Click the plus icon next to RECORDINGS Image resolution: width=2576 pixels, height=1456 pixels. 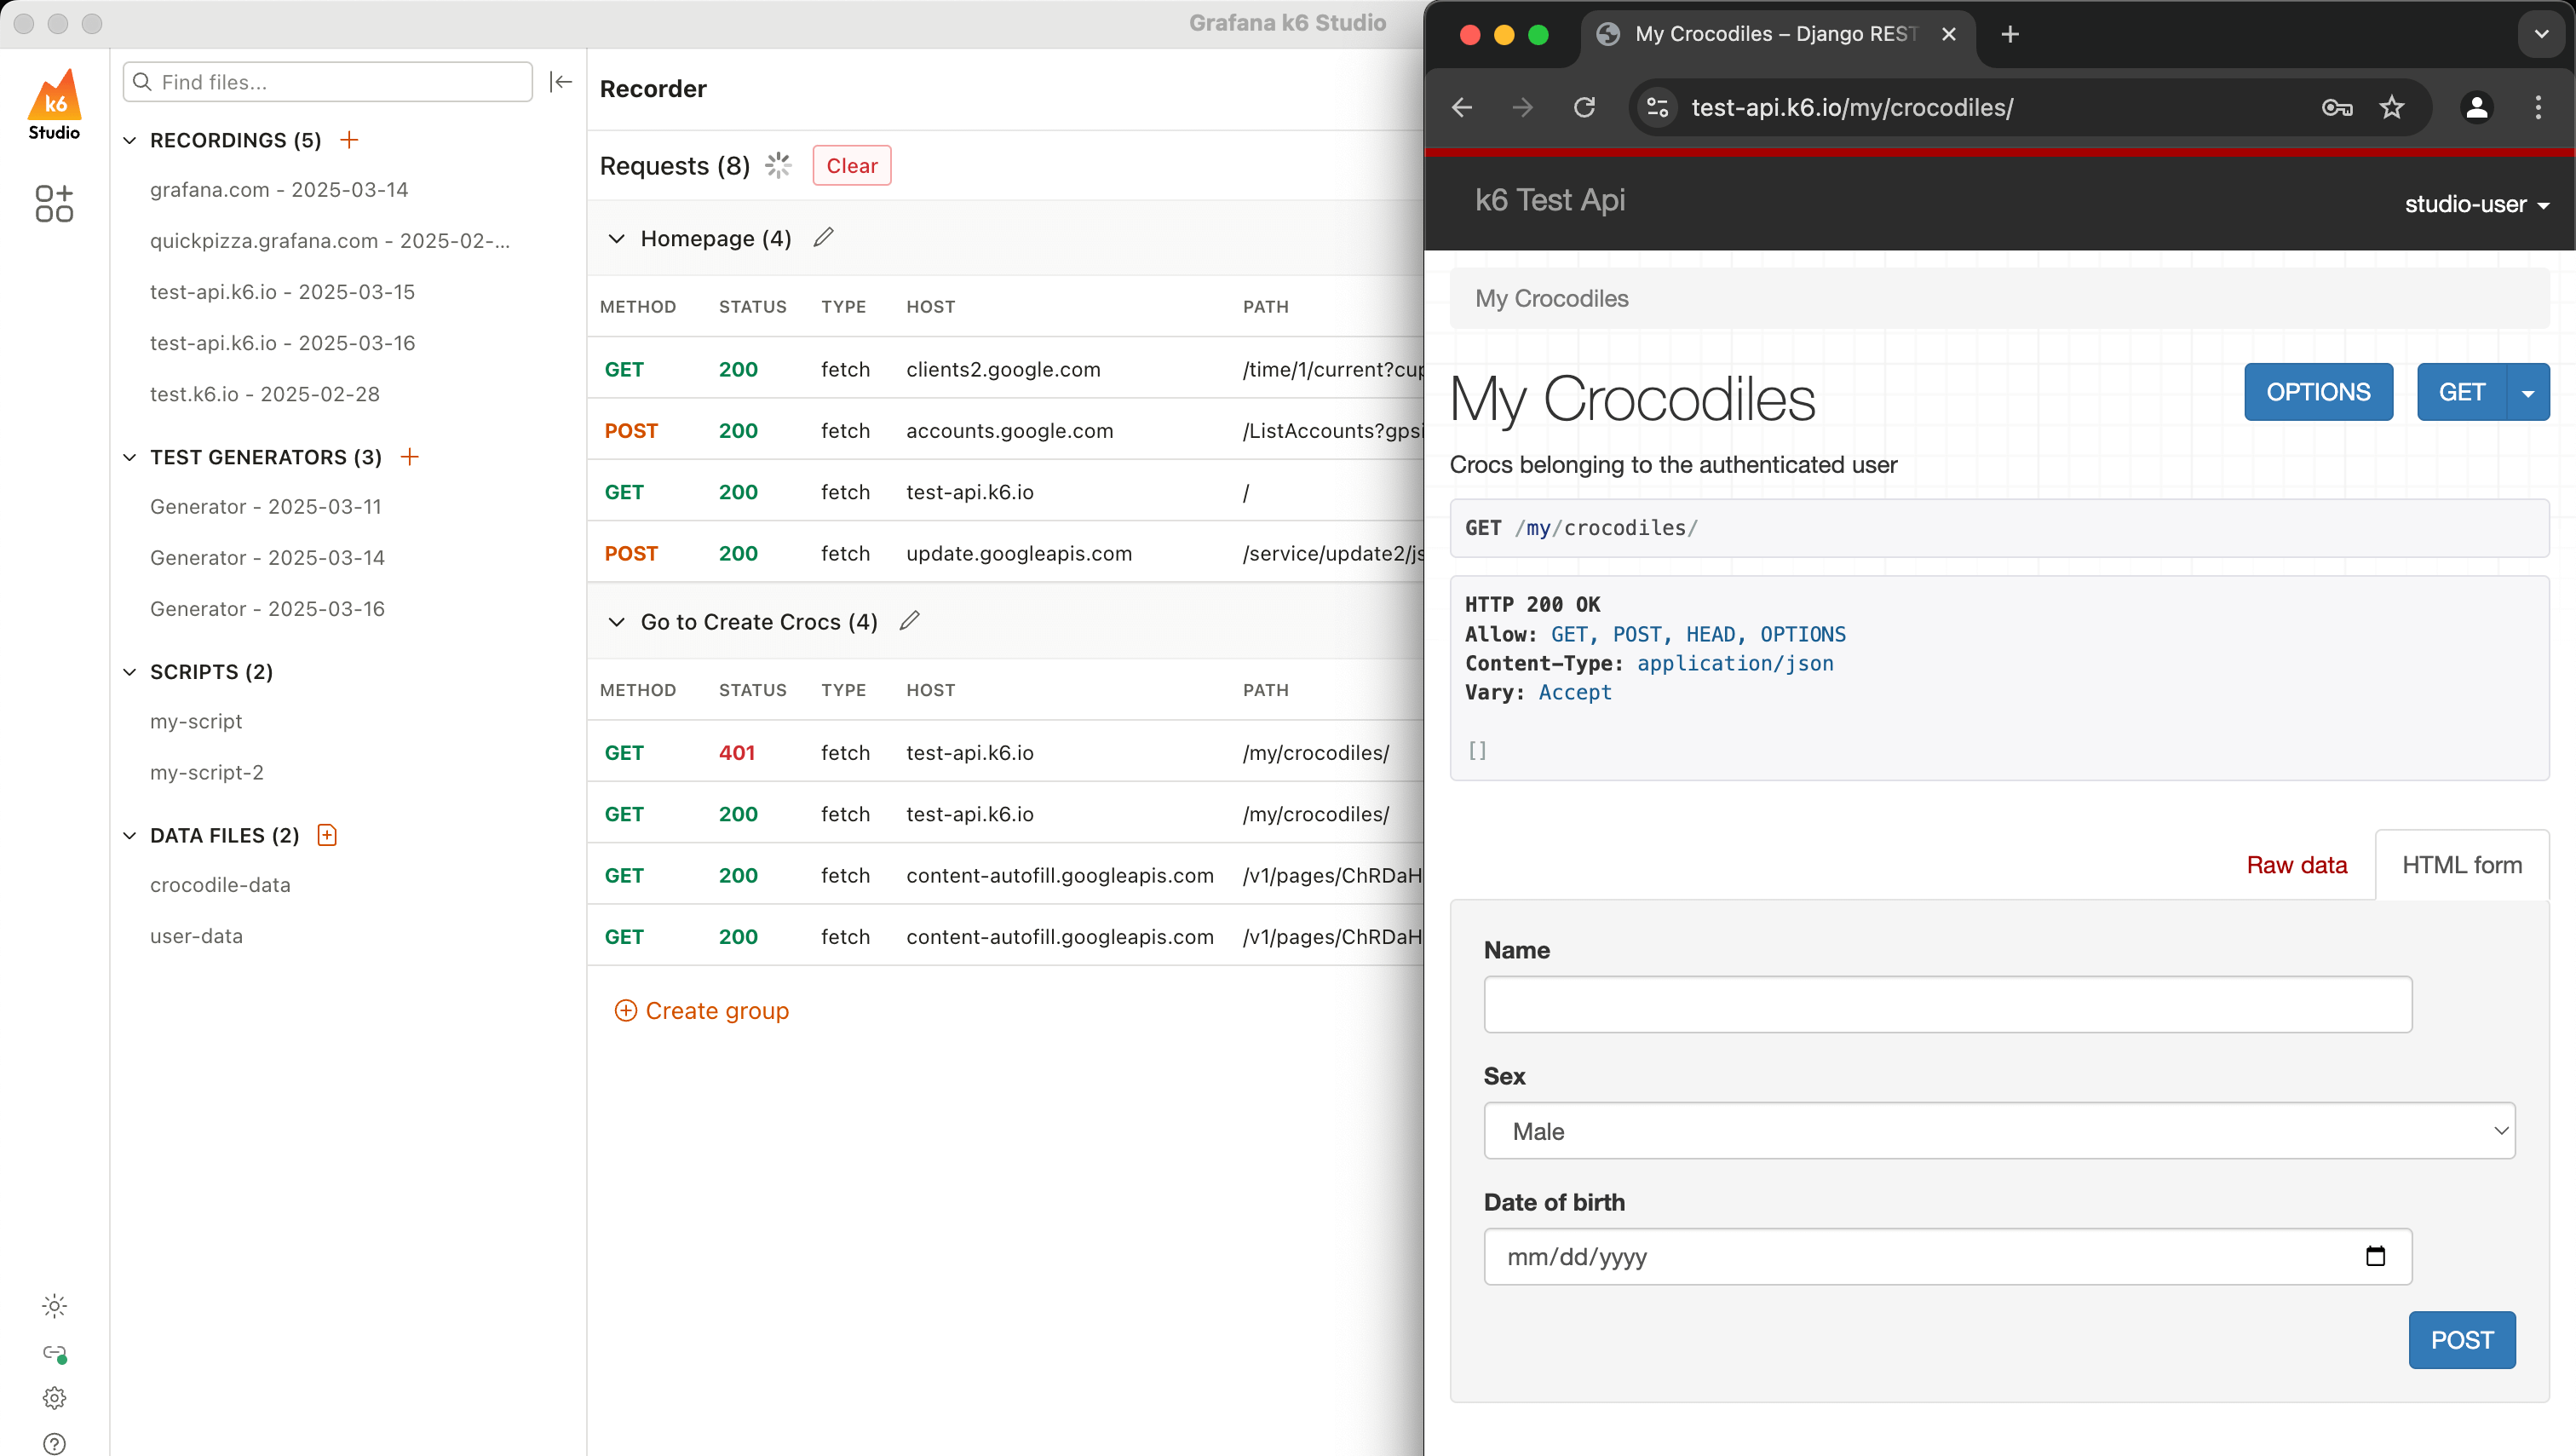(349, 140)
